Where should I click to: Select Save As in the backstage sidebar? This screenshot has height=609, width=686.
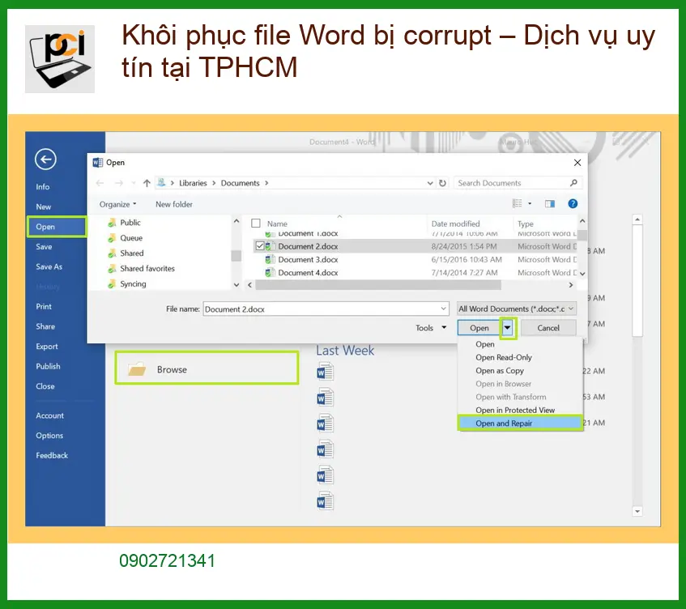coord(49,266)
